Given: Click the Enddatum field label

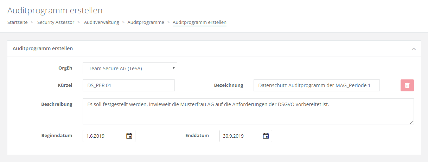Looking at the screenshot, I should [197, 135].
